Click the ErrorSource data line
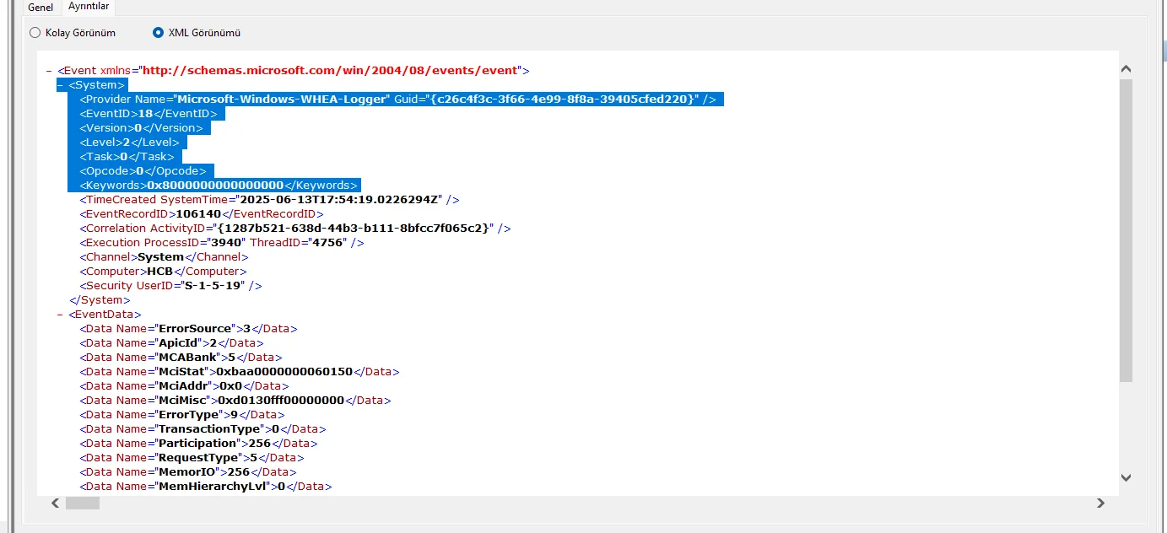1167x533 pixels. click(188, 329)
